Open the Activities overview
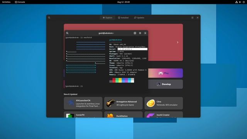This screenshot has height=139, width=247. [6, 2]
